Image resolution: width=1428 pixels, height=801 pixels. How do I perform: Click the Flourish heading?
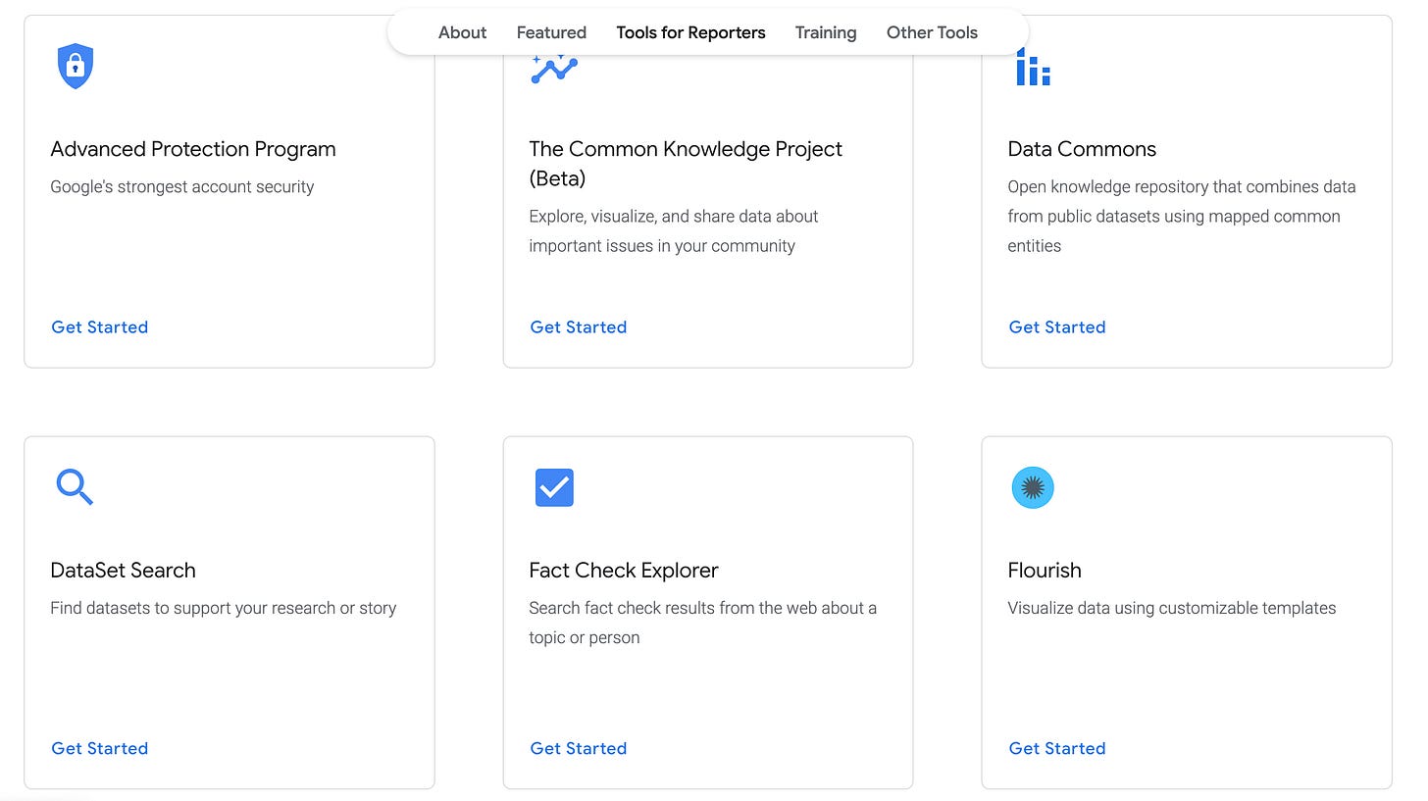pos(1045,571)
